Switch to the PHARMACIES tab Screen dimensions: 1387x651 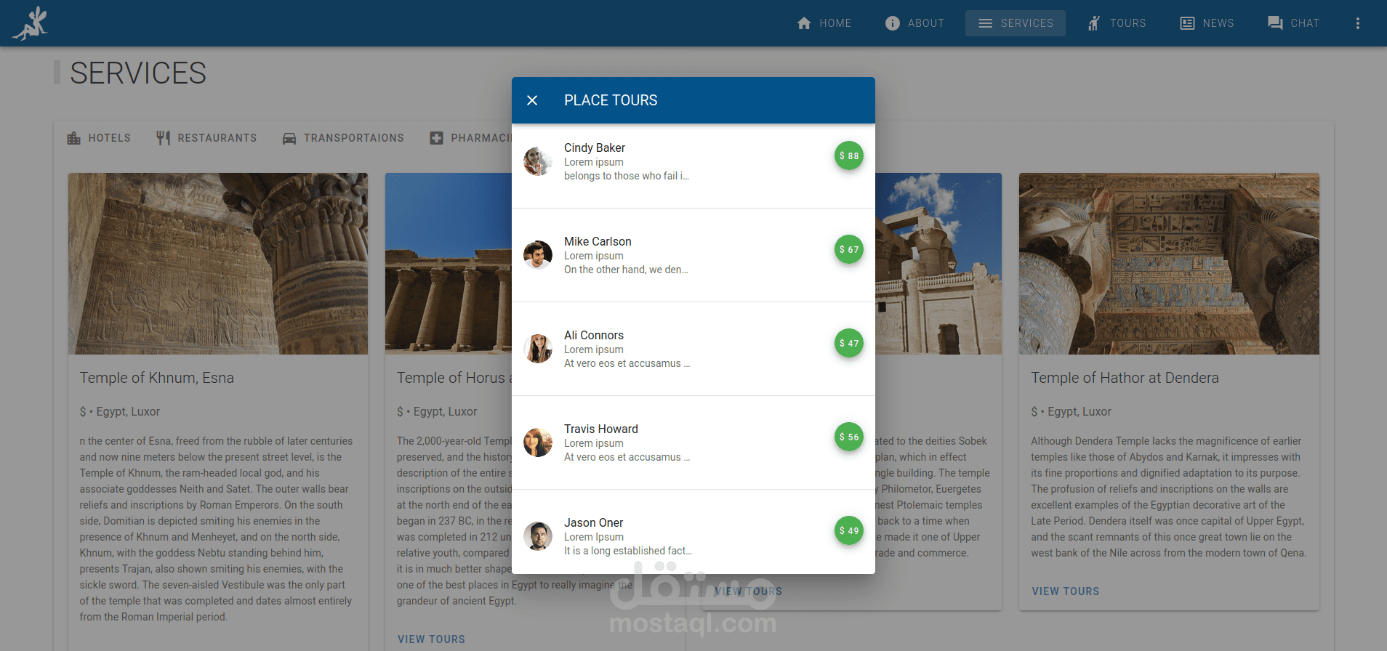point(471,138)
